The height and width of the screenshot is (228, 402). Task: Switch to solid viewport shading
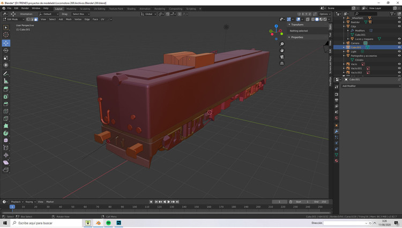317,19
